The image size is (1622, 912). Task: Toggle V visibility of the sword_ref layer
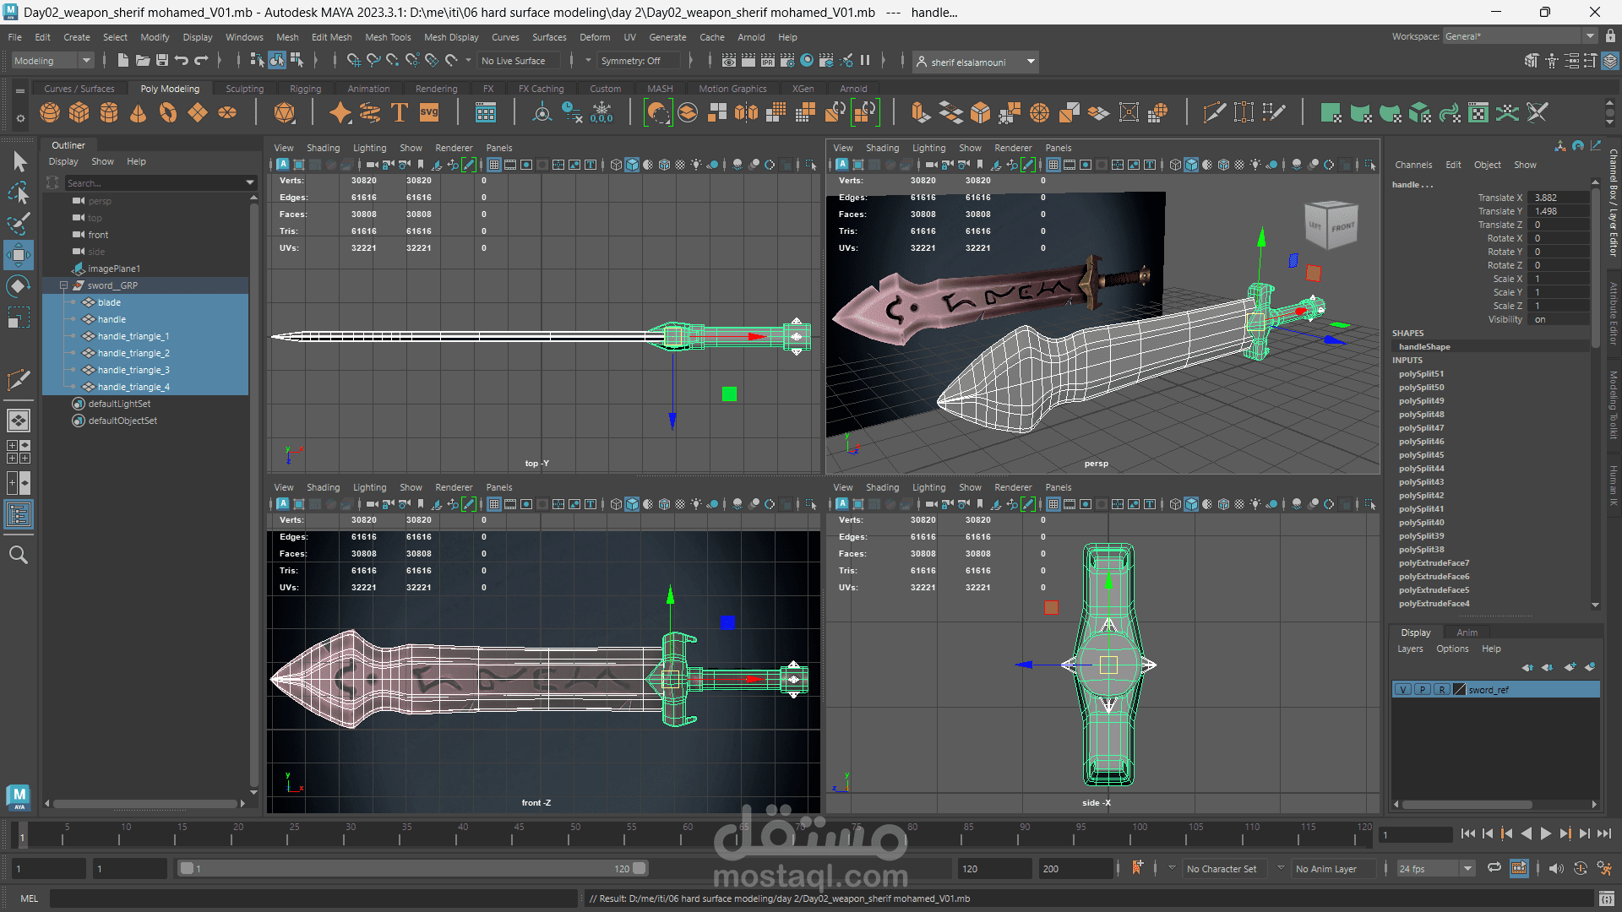(1403, 690)
